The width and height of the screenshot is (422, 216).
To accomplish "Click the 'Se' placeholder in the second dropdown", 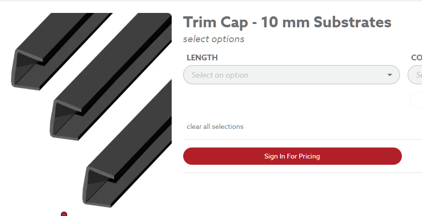I will [x=419, y=75].
